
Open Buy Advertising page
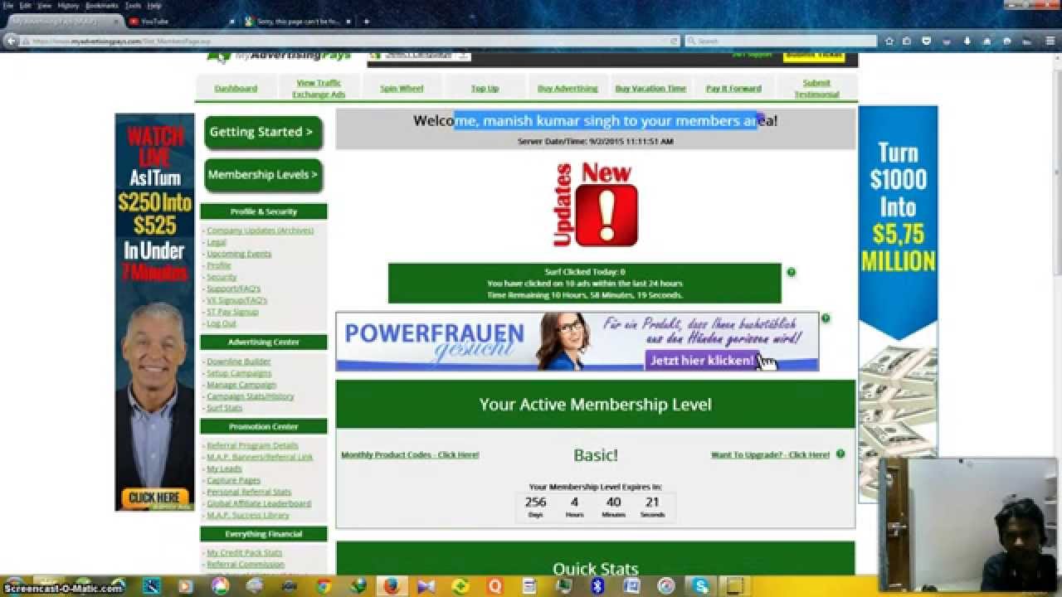point(568,89)
